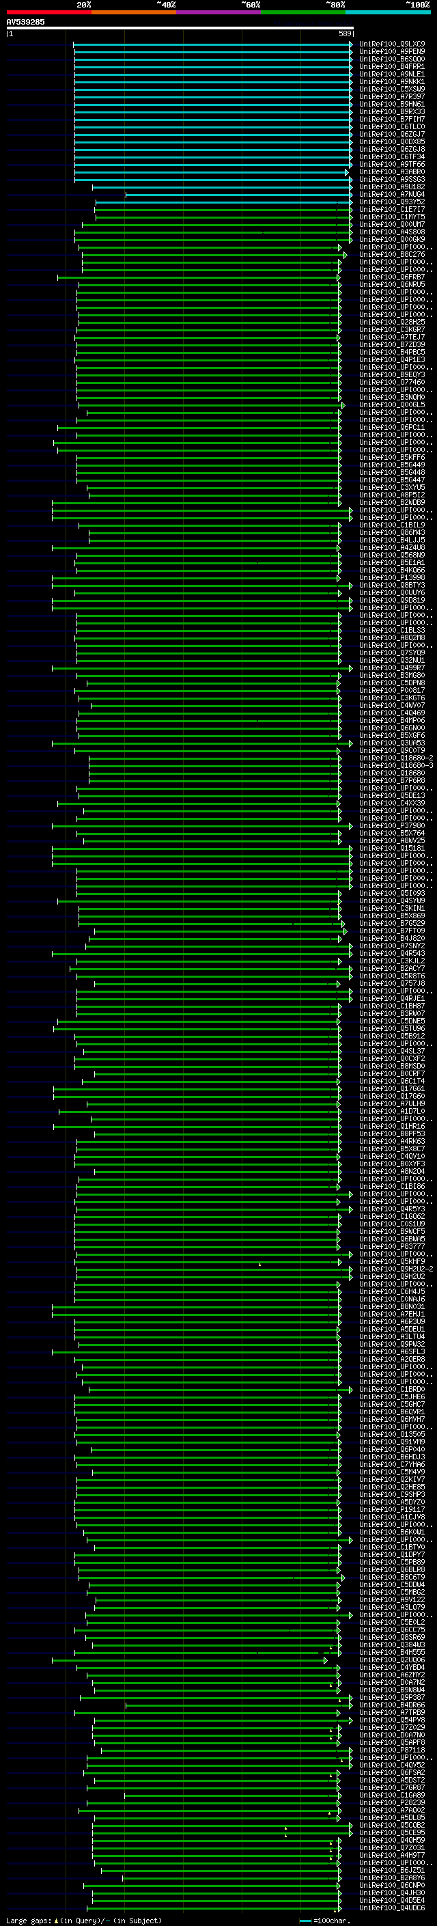Click hit label UniRef100_Q4P1E3
Viewport: 437px width, 1926px height.
click(392, 360)
